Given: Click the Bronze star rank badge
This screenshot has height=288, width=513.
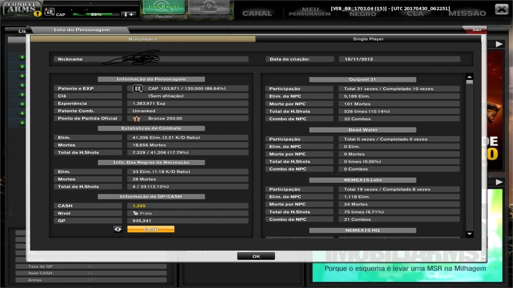Looking at the screenshot, I should coord(137,118).
